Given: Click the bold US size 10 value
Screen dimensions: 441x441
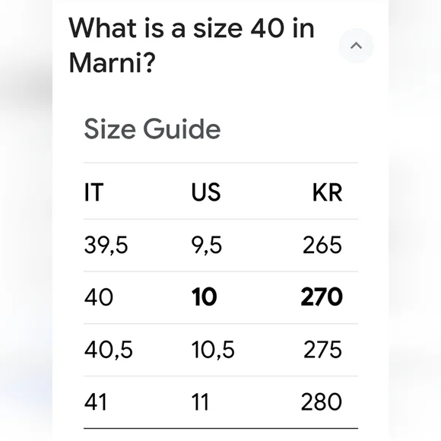Looking at the screenshot, I should point(204,297).
